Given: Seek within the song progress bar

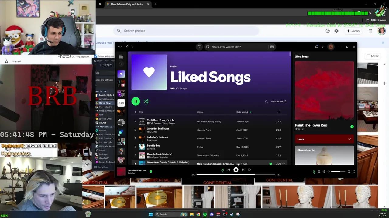Looking at the screenshot, I should pos(236,175).
